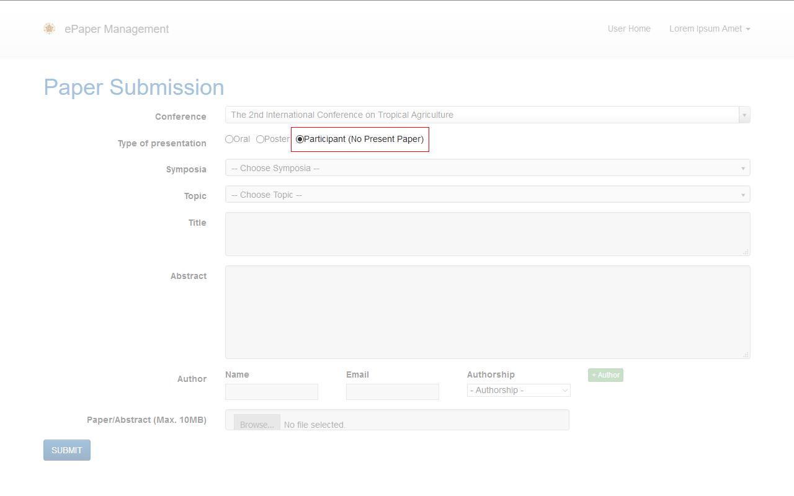
Task: Open the Lorem Ipsum Amet user menu
Action: pos(710,29)
